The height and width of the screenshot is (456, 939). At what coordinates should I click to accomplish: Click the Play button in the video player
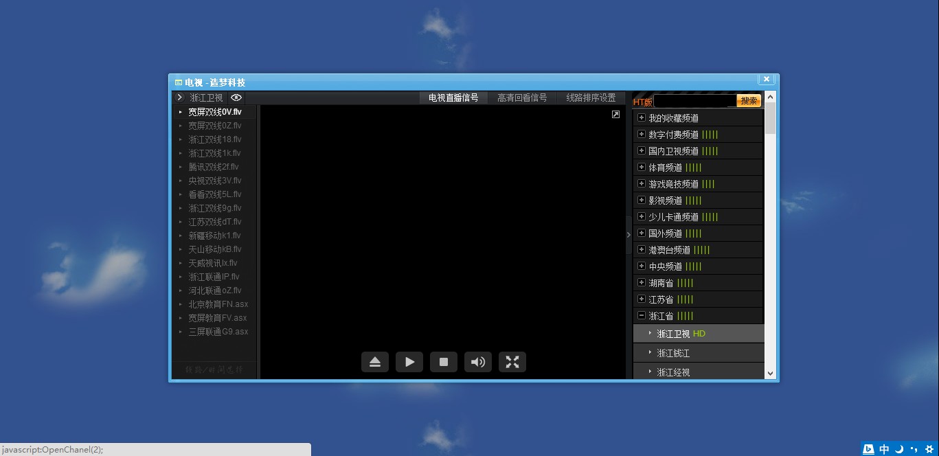409,362
